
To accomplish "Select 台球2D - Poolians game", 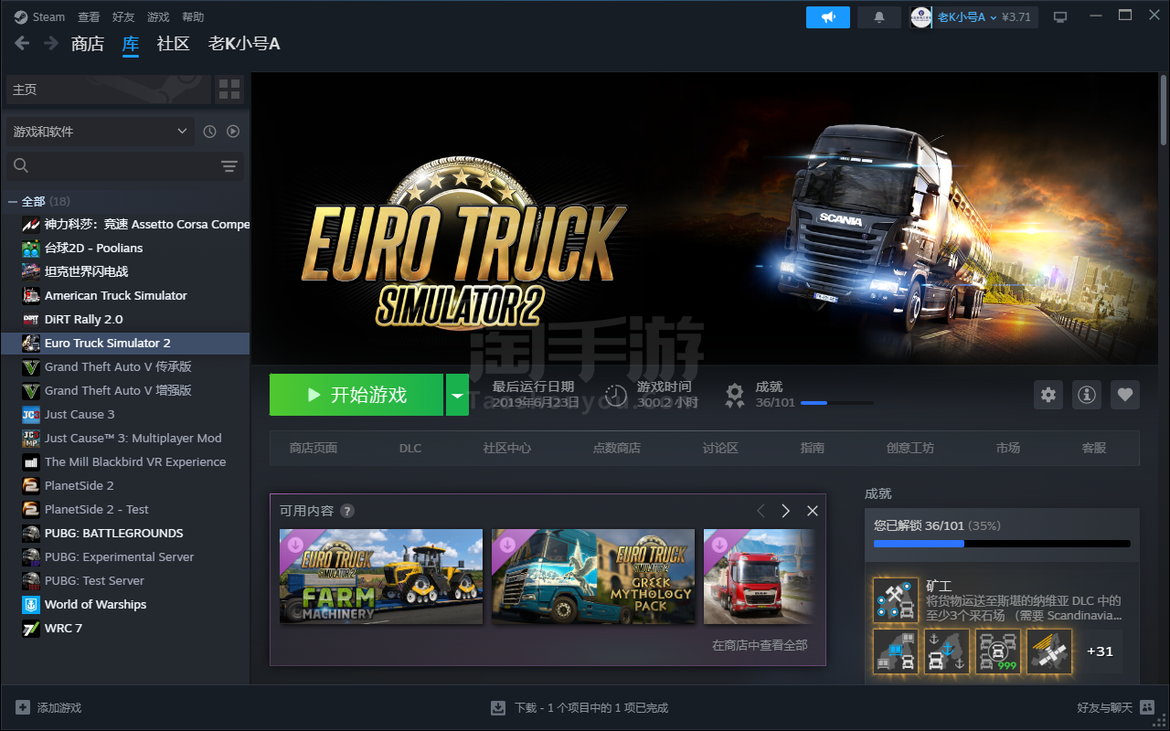I will (x=125, y=248).
